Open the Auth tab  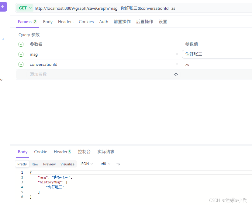pos(104,22)
